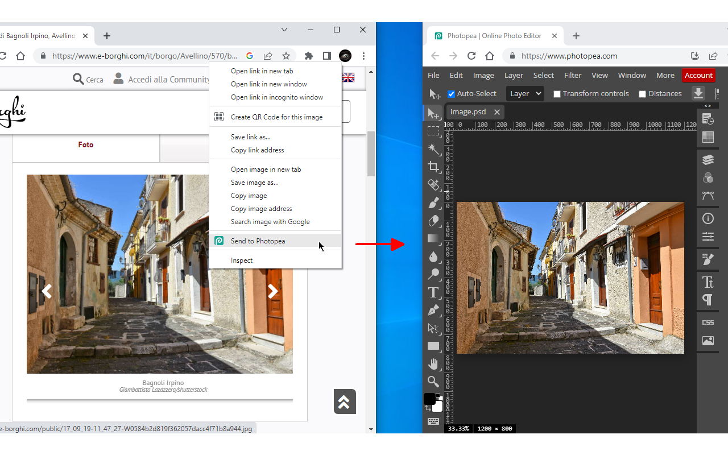Open the Character panel via Tt icon
Screen dimensions: 728x455
[x=708, y=281]
